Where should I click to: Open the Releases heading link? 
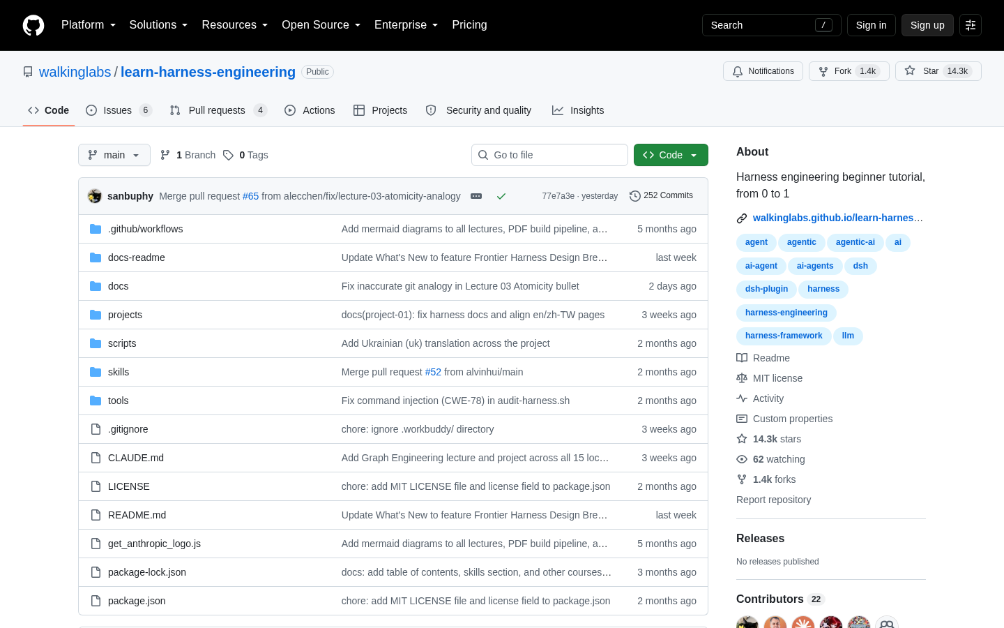point(760,539)
